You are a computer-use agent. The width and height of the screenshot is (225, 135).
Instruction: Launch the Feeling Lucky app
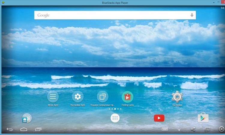pyautogui.click(x=127, y=97)
